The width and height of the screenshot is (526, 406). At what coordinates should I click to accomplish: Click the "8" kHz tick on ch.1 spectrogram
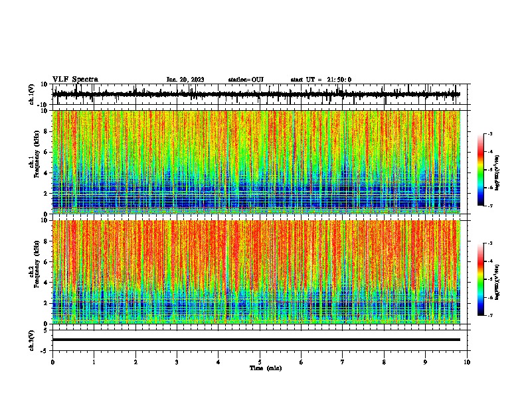46,131
